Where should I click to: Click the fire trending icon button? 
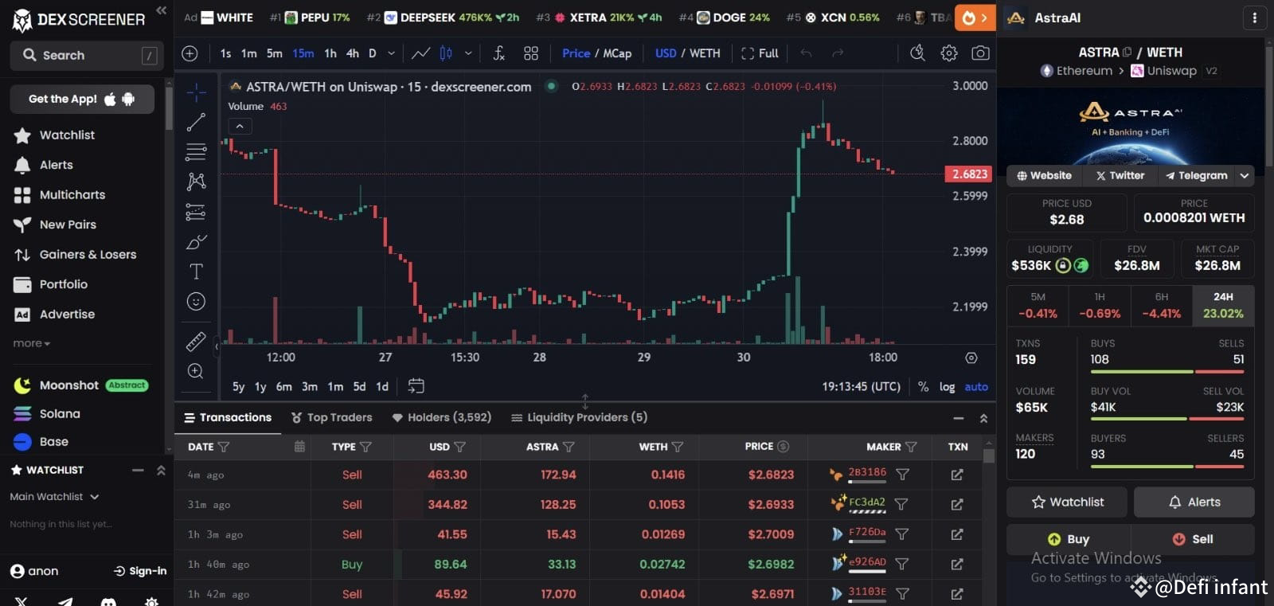tap(975, 18)
